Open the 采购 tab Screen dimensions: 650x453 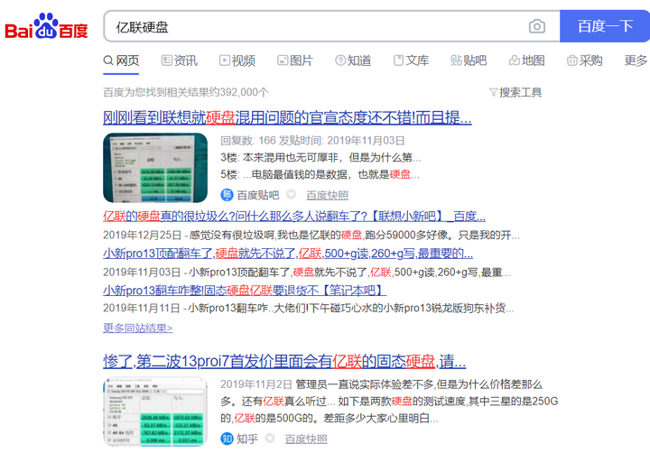[584, 60]
